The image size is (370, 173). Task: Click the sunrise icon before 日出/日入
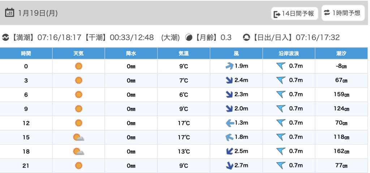(x=246, y=37)
